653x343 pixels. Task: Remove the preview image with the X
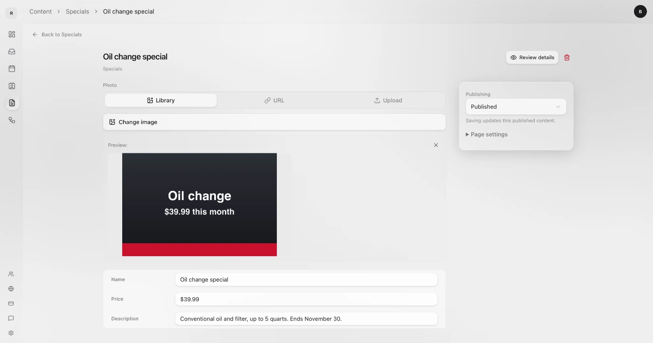coord(436,145)
